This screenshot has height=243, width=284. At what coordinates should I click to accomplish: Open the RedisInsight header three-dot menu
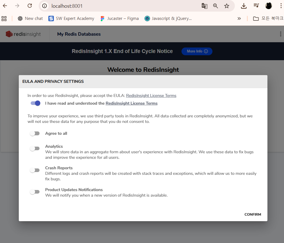[x=281, y=34]
